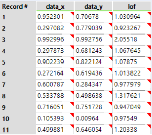This screenshot has width=152, height=135.
Task: Select the data_x column header
Action: click(55, 6)
